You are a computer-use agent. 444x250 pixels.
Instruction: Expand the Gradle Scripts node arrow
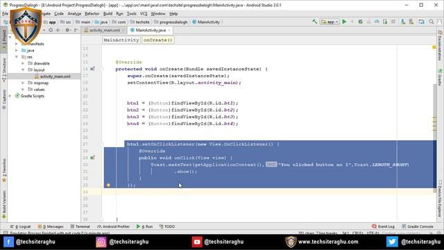pyautogui.click(x=10, y=96)
